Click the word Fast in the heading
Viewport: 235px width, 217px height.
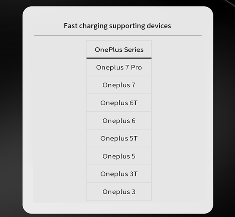point(71,26)
